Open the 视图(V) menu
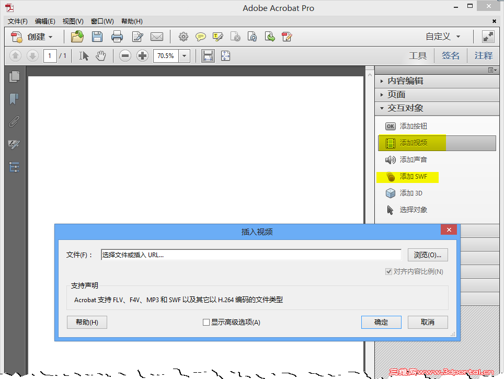The height and width of the screenshot is (379, 504). coord(73,21)
